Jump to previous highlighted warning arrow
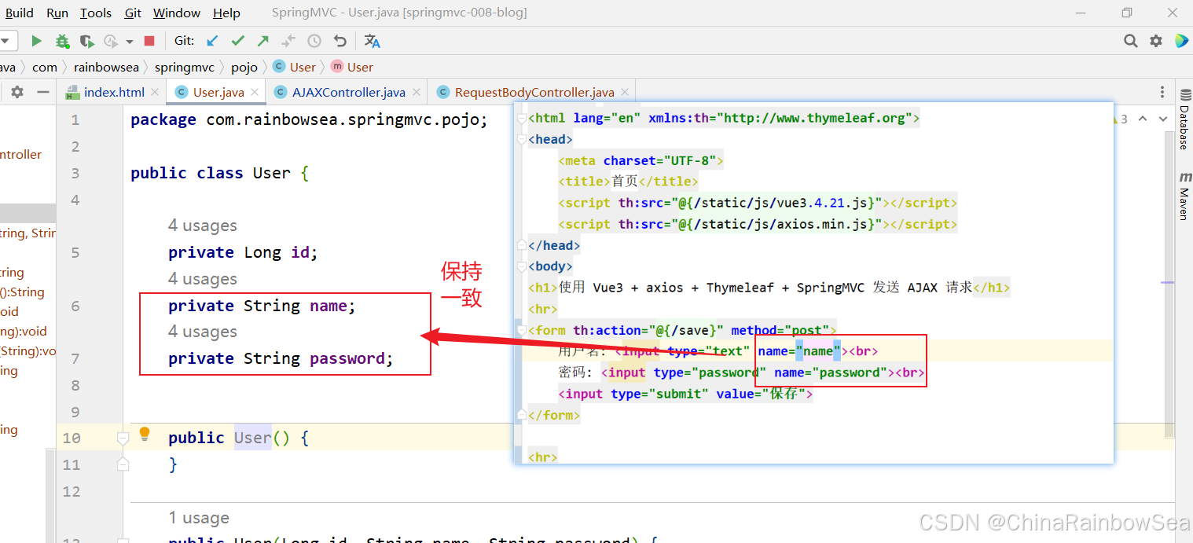 tap(1142, 119)
